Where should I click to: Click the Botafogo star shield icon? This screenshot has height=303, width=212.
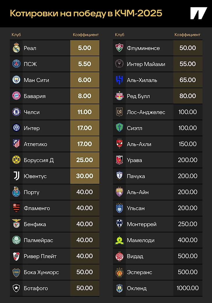pos(16,288)
